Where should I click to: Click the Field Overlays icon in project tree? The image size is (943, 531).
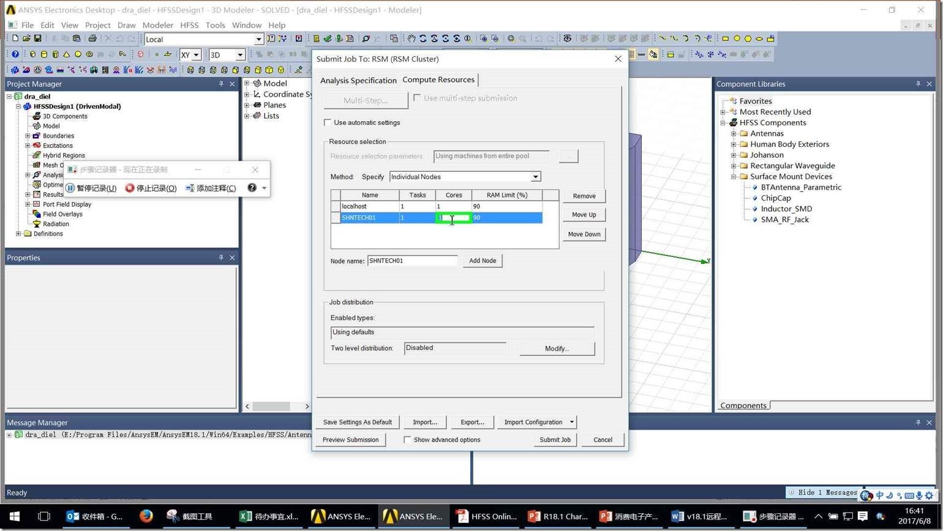pyautogui.click(x=37, y=214)
